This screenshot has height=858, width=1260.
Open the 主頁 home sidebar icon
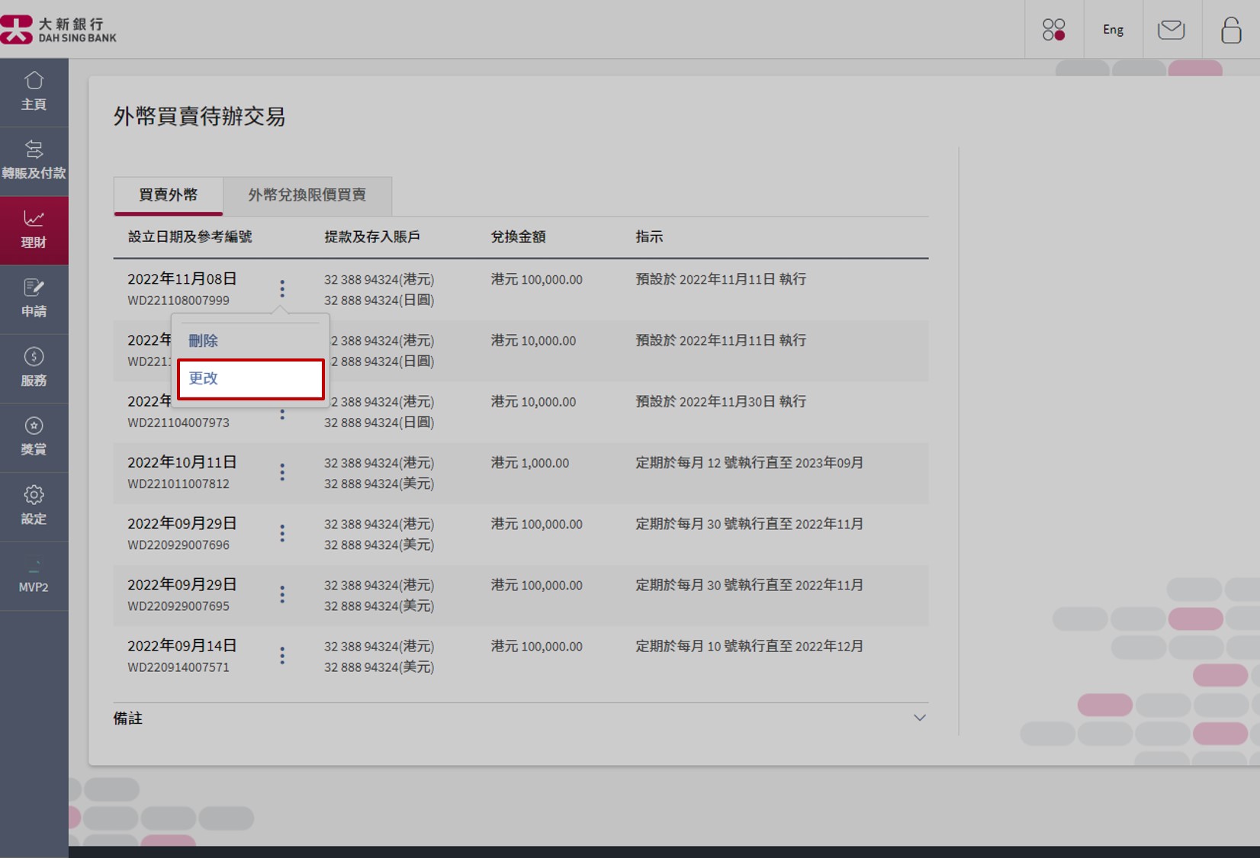coord(34,92)
